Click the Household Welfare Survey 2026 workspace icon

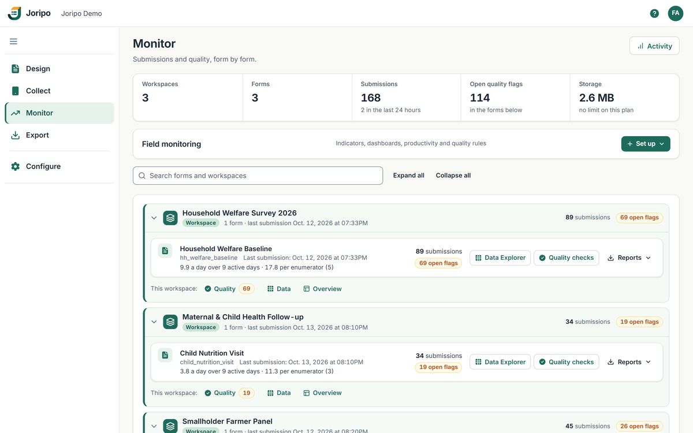point(170,218)
